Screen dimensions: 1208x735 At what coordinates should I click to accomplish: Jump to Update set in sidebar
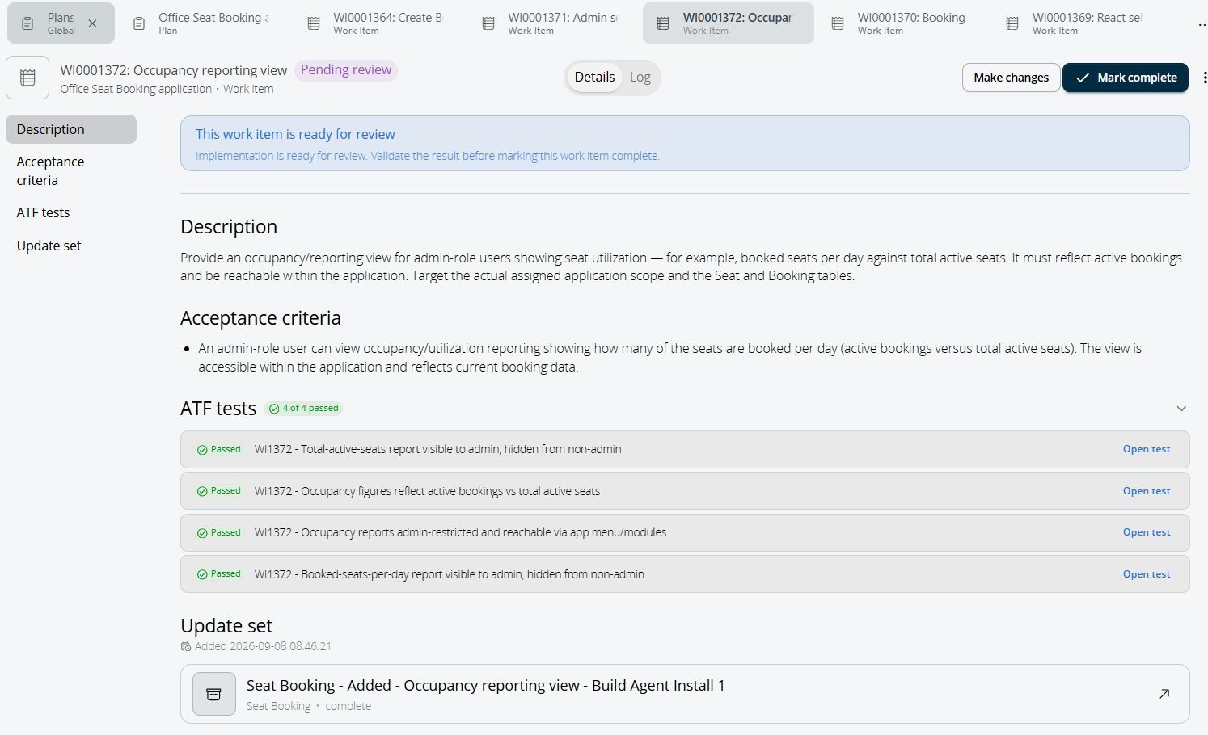[x=71, y=246]
